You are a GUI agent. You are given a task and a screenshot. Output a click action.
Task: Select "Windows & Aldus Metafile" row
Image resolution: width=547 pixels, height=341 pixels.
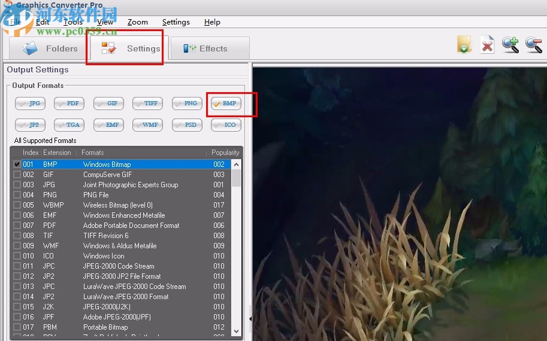tap(122, 245)
